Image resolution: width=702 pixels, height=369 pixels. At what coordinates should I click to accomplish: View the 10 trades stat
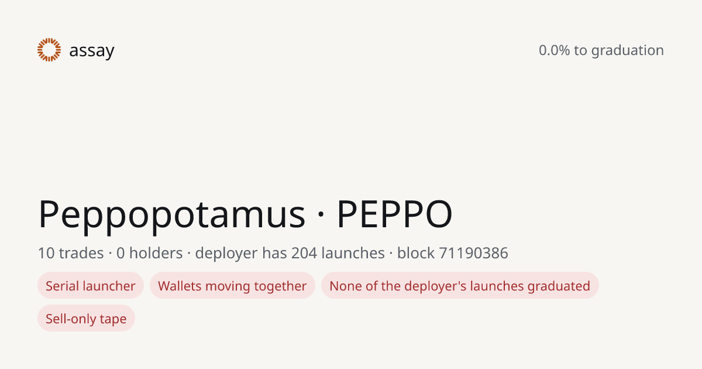pos(71,253)
